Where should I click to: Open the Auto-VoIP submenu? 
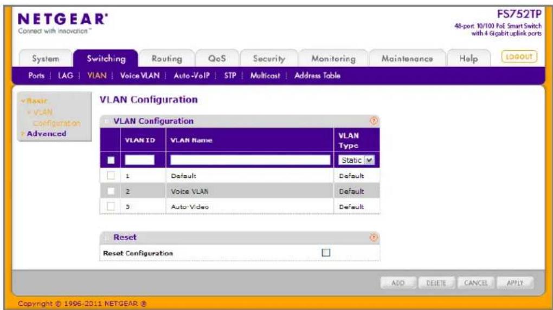point(191,75)
